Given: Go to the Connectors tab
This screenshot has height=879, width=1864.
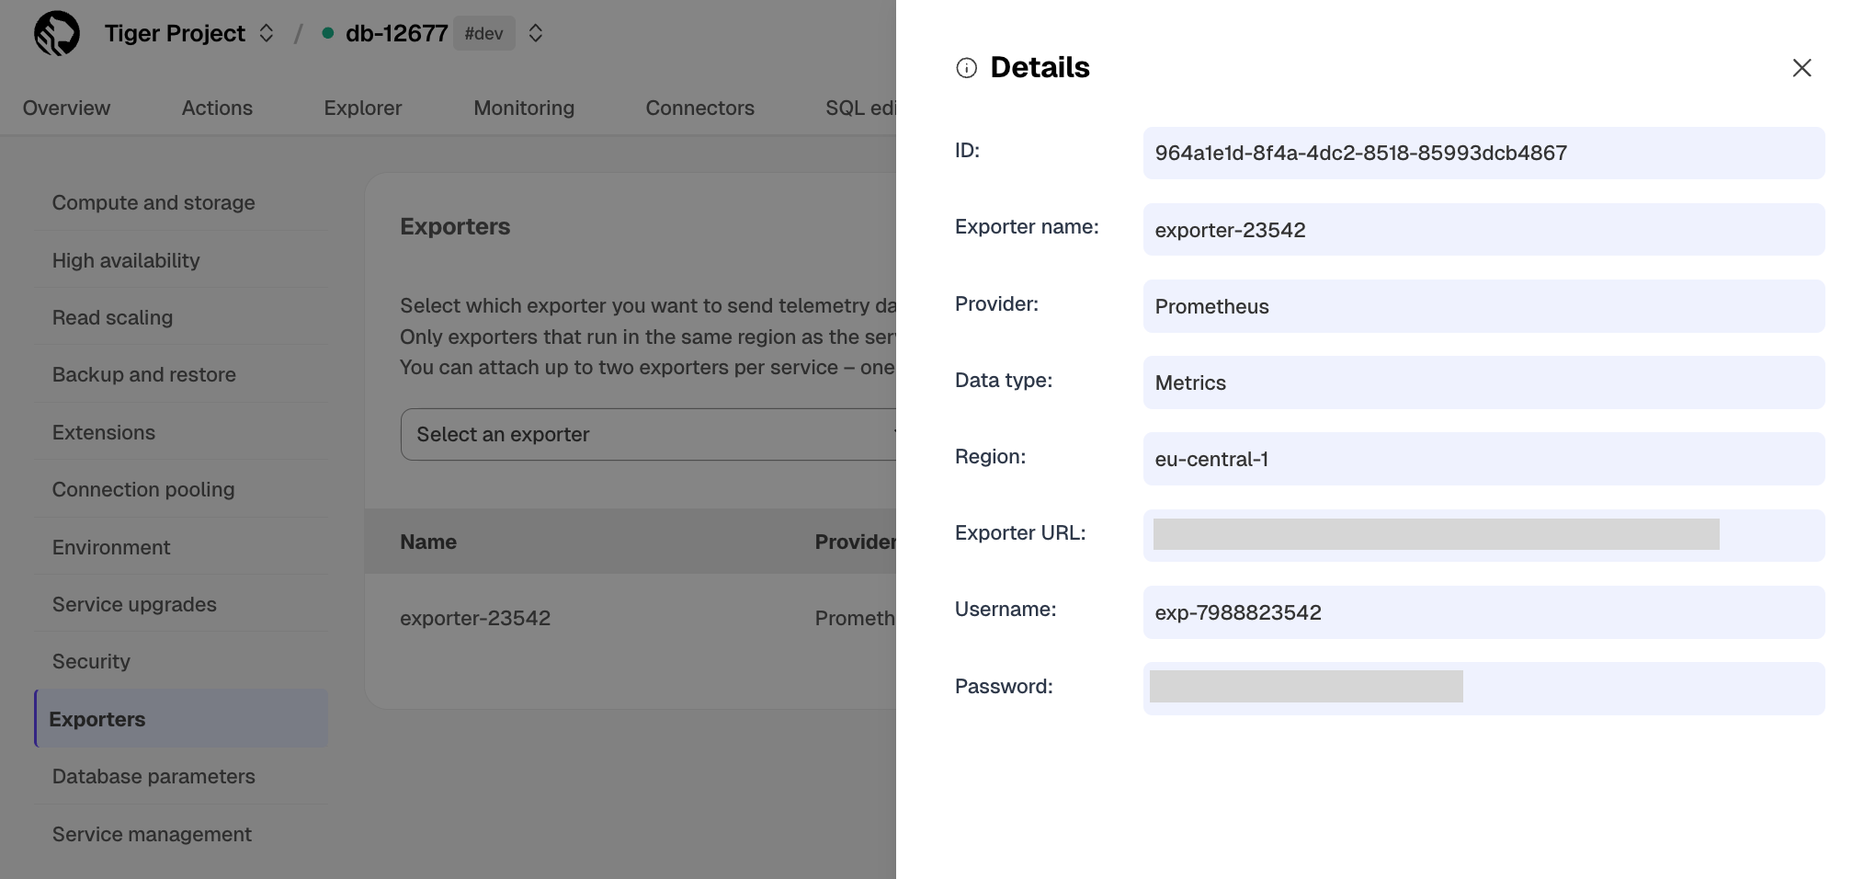Looking at the screenshot, I should click(699, 108).
